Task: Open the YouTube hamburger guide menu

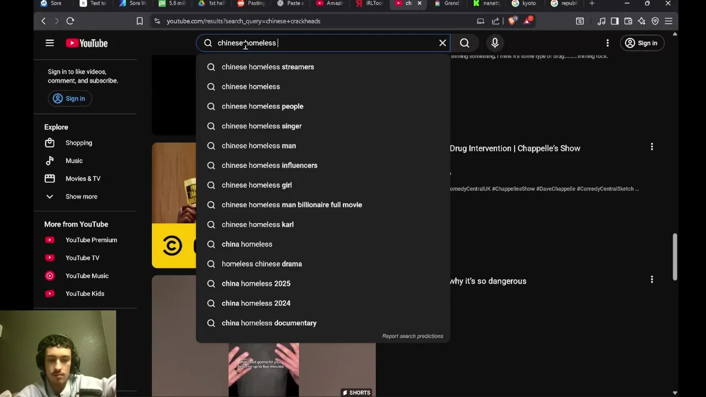Action: (50, 43)
